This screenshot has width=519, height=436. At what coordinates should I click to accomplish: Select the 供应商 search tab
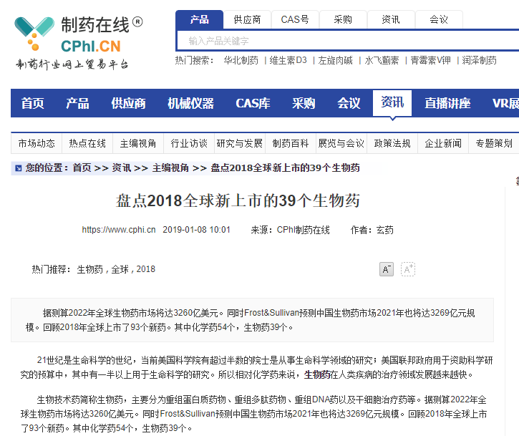pyautogui.click(x=247, y=19)
